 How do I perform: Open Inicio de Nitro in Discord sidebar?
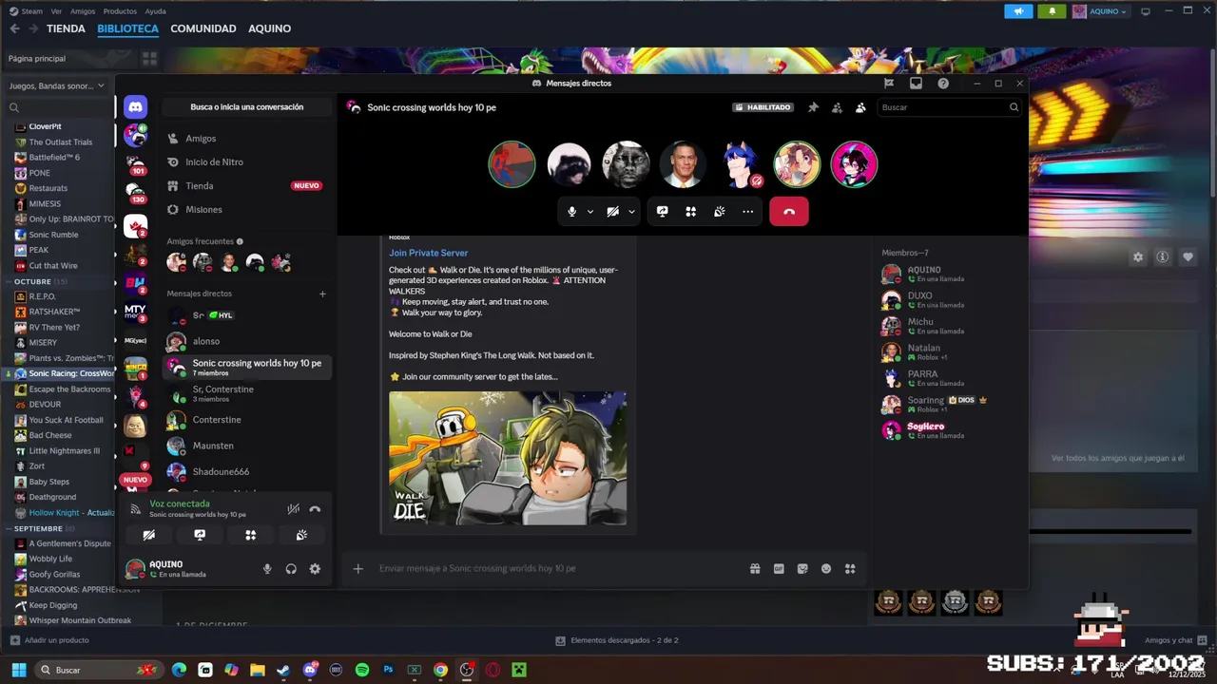coord(245,162)
